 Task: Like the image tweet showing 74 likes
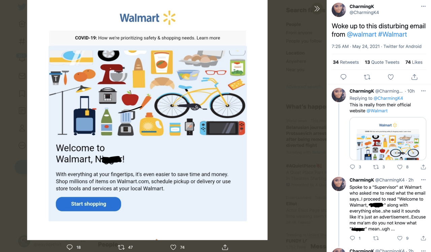[x=173, y=247]
